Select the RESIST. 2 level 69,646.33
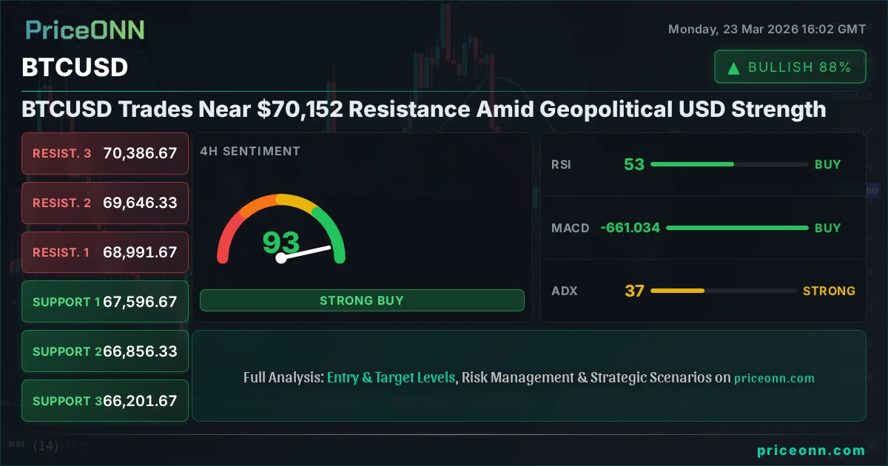 click(105, 203)
